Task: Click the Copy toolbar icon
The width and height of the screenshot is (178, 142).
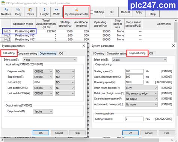Action: (18, 12)
